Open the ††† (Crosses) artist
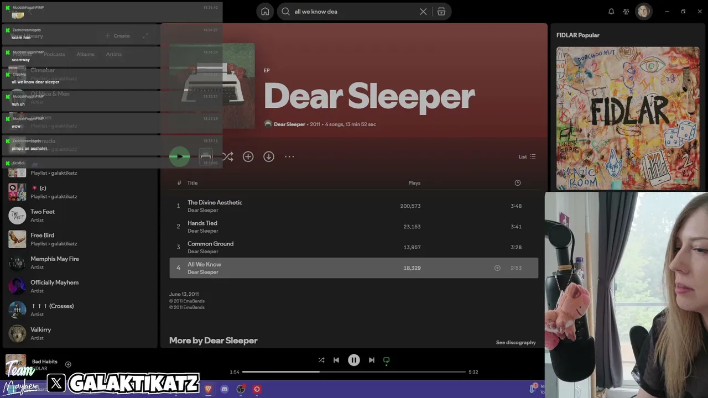This screenshot has width=708, height=398. 80,310
